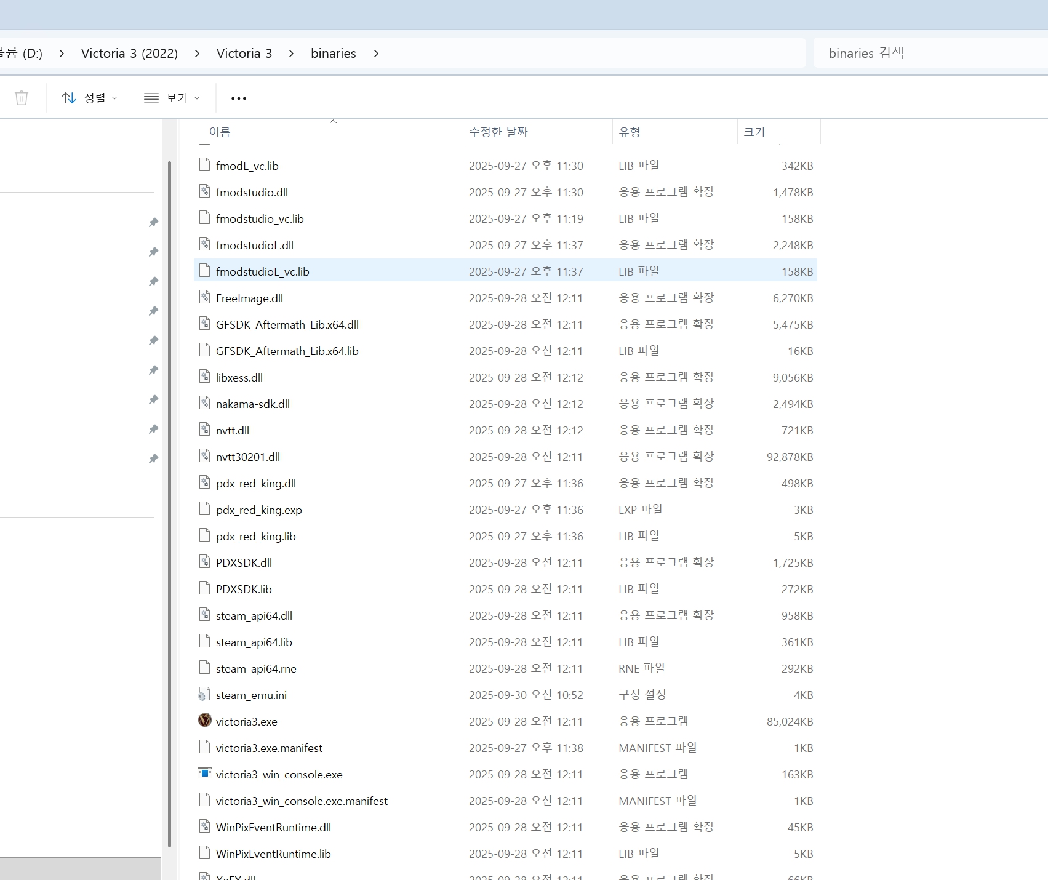Image resolution: width=1048 pixels, height=880 pixels.
Task: Select the fmodstudioL_vc.lib file icon
Action: pyautogui.click(x=204, y=271)
